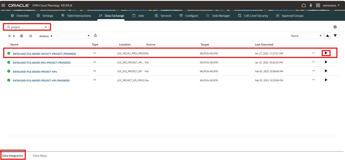Image resolution: width=345 pixels, height=160 pixels.
Task: Open the gear settings icon on the right
Action: [335, 27]
